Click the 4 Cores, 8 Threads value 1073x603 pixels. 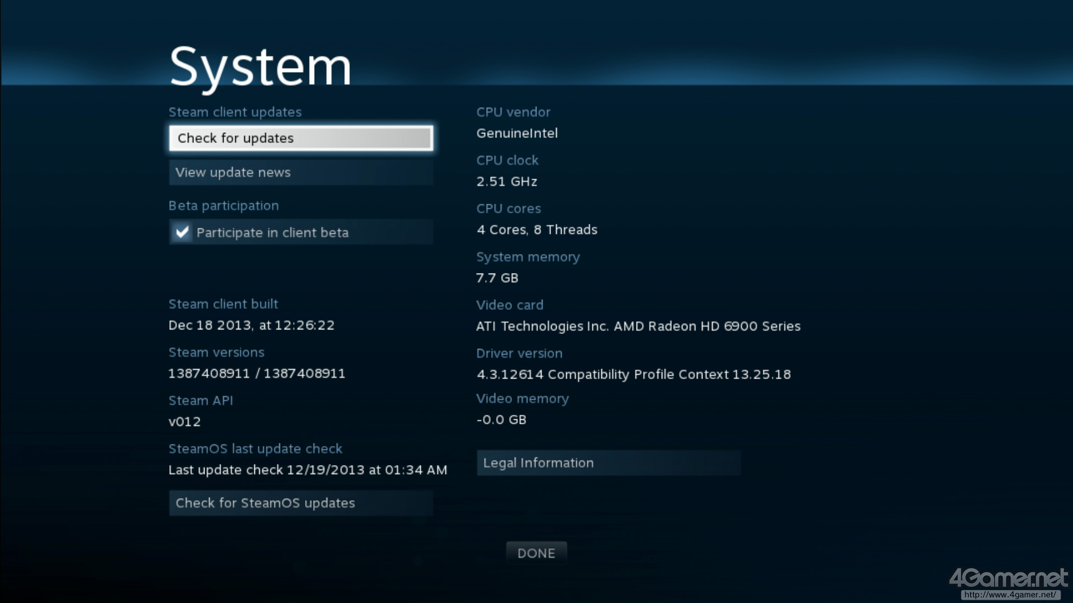(x=536, y=230)
